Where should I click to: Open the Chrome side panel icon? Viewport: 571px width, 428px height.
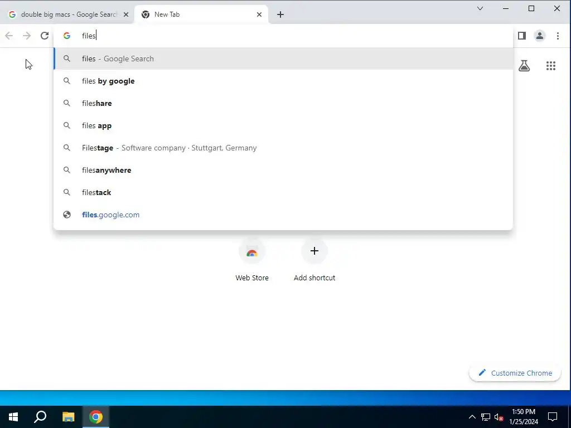coord(522,36)
